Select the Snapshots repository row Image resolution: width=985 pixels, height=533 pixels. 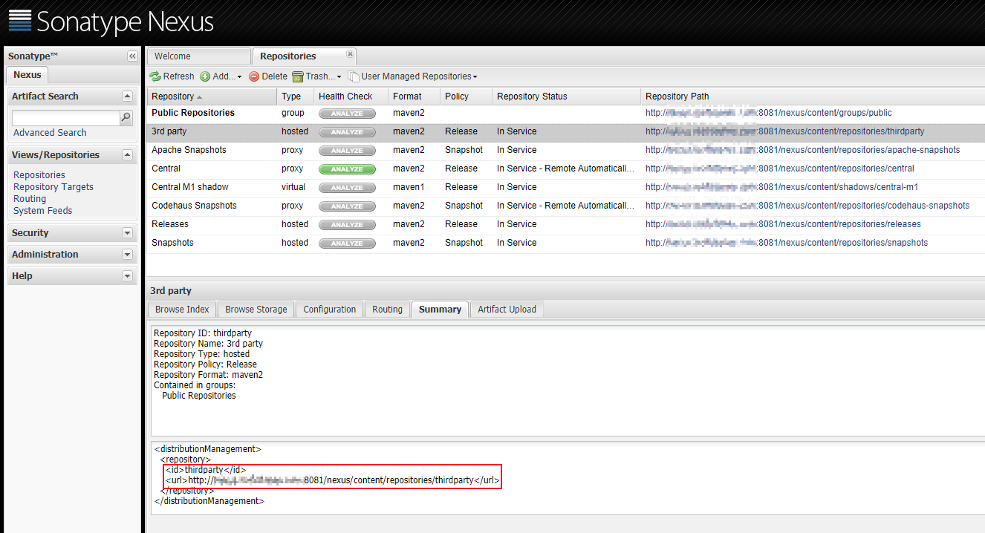[x=565, y=243]
